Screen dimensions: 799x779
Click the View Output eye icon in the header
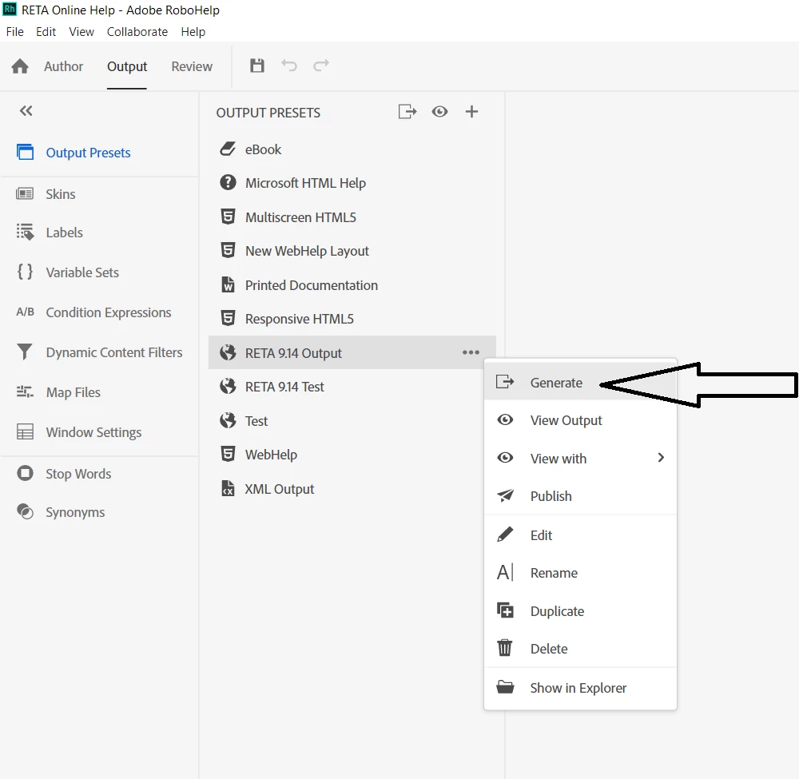[x=439, y=112]
